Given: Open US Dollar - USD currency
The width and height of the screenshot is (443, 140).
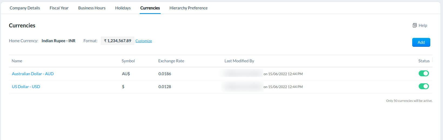Looking at the screenshot, I should point(26,87).
